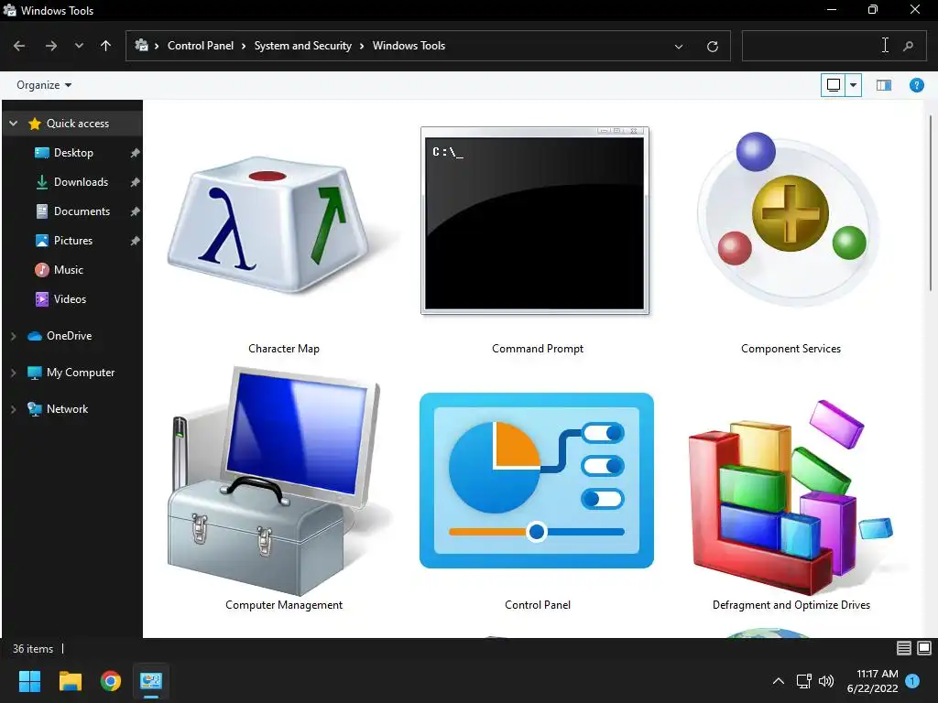The height and width of the screenshot is (703, 938).
Task: Select My Computer in the sidebar
Action: pos(81,373)
